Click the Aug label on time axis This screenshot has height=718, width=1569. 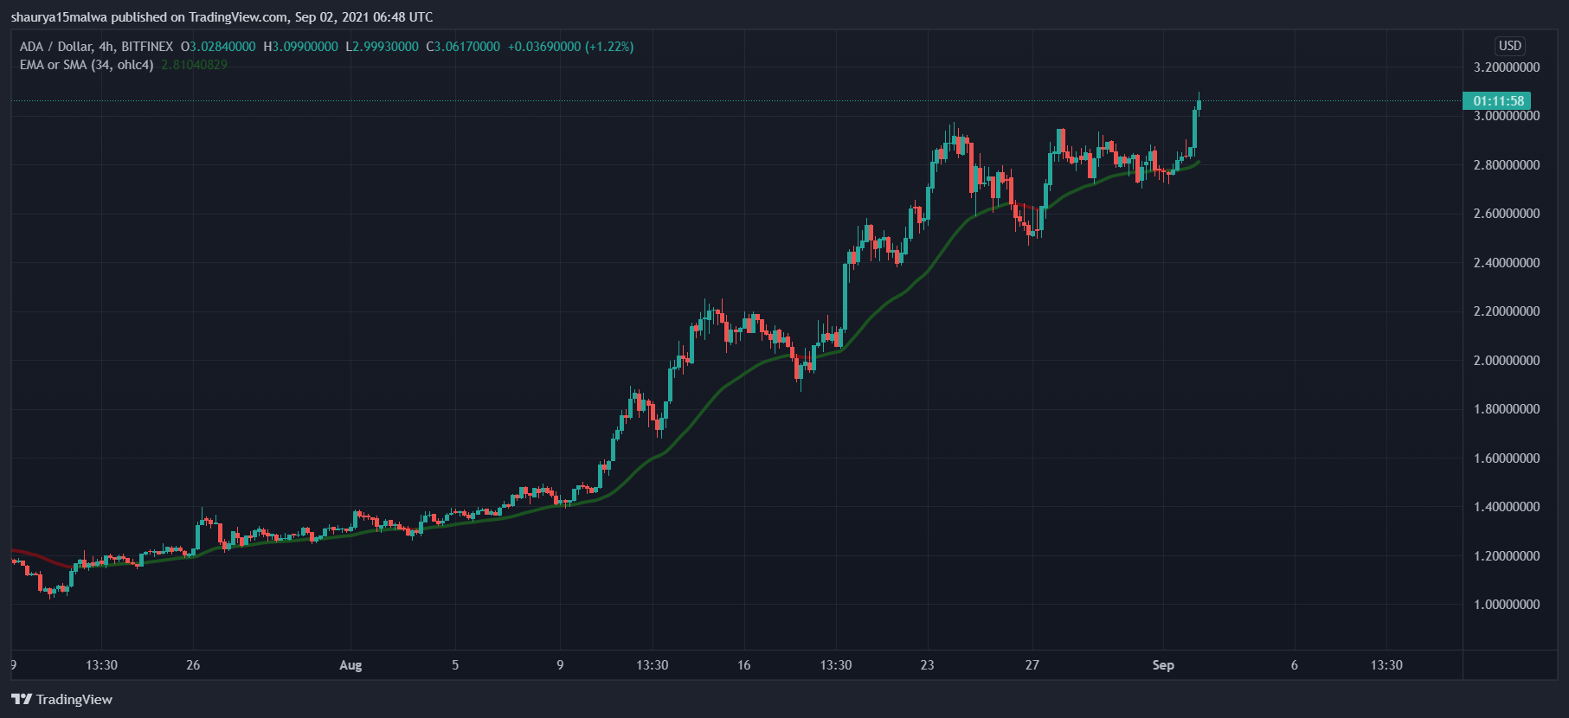click(350, 665)
